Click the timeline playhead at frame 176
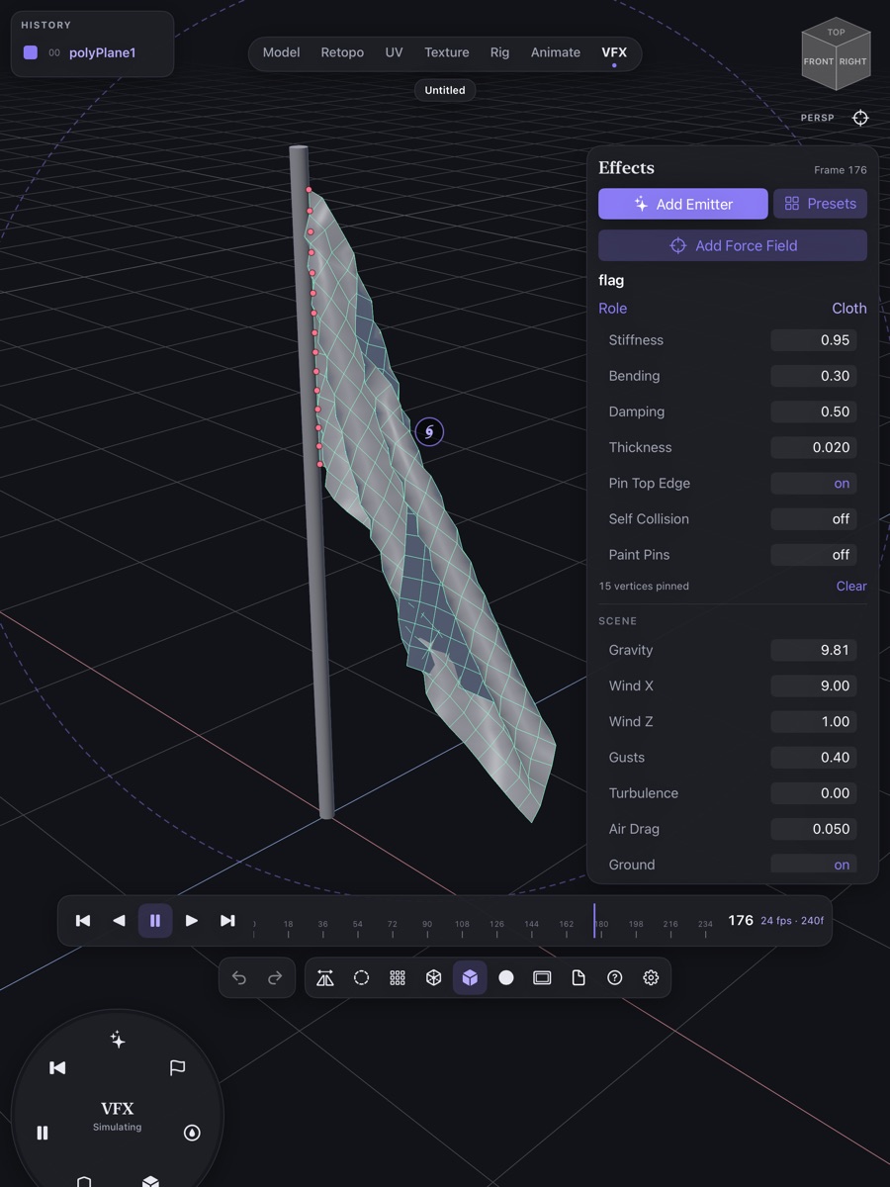The image size is (890, 1187). click(594, 921)
